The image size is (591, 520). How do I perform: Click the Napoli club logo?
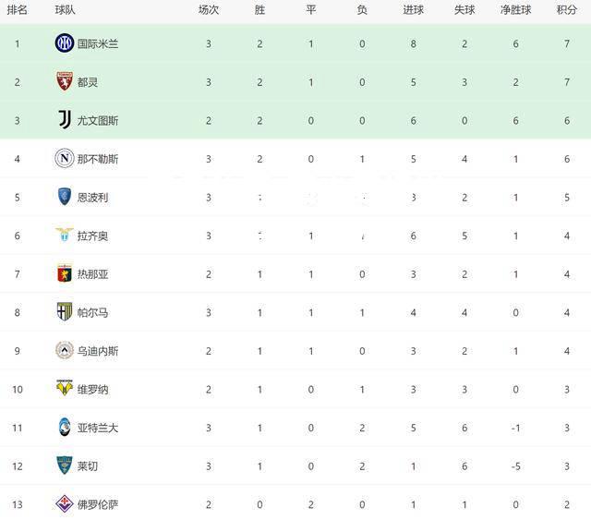pos(65,158)
